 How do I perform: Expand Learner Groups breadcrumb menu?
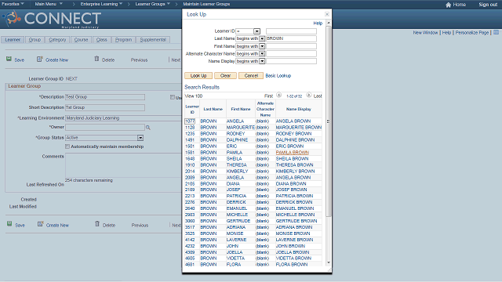pyautogui.click(x=152, y=4)
